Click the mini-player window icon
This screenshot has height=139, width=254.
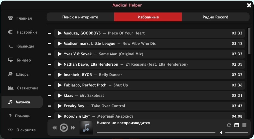[x=236, y=125]
